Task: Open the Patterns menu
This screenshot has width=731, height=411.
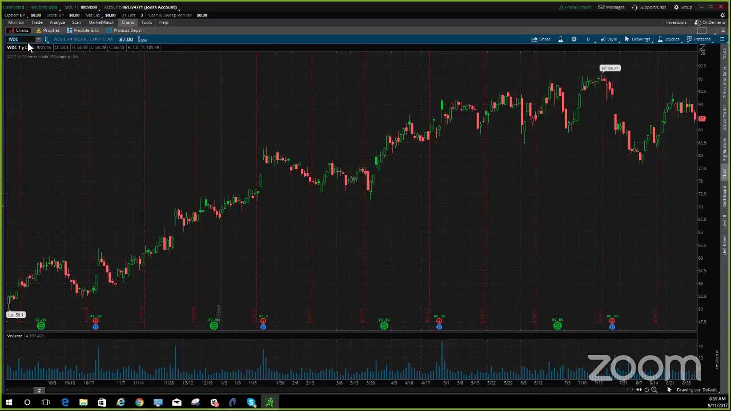Action: (698, 39)
